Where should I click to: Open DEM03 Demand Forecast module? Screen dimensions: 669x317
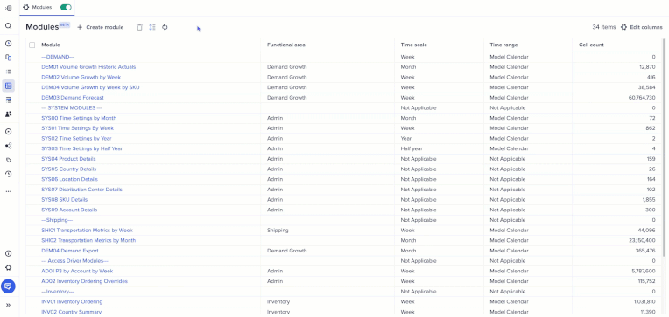73,98
